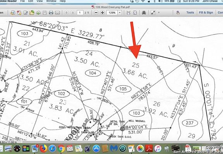Click the Open file folder icon

click(32, 13)
